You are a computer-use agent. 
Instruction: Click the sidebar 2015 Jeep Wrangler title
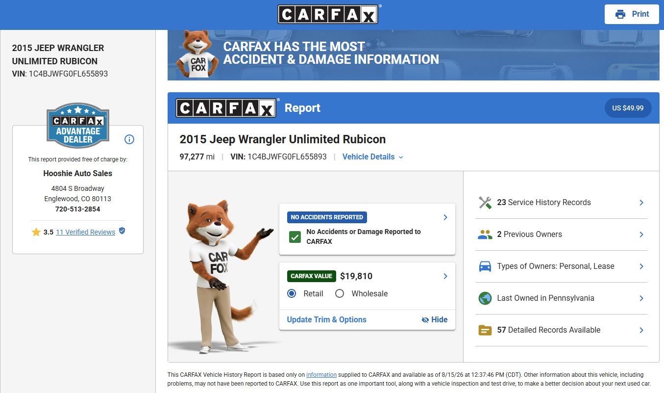tap(58, 54)
